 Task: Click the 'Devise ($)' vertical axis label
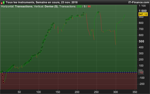click(x=51, y=6)
